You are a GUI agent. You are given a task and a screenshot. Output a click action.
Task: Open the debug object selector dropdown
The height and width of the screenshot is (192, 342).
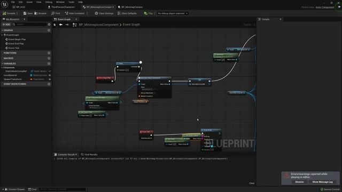click(172, 13)
